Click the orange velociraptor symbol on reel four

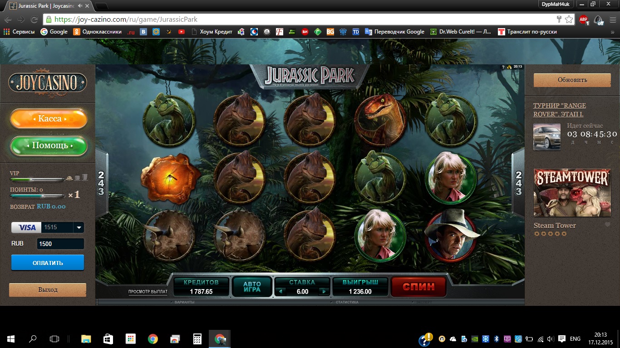380,120
